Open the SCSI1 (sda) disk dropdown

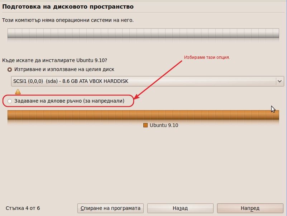click(147, 81)
